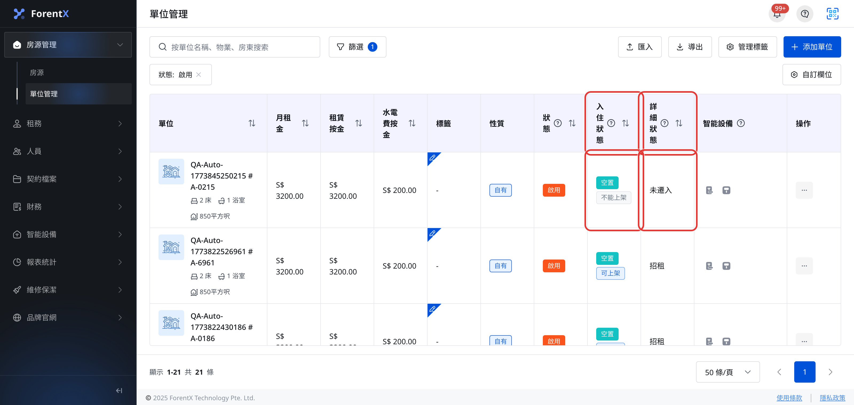Viewport: 854px width, 405px height.
Task: Sort by 水電費按金 column
Action: (412, 123)
